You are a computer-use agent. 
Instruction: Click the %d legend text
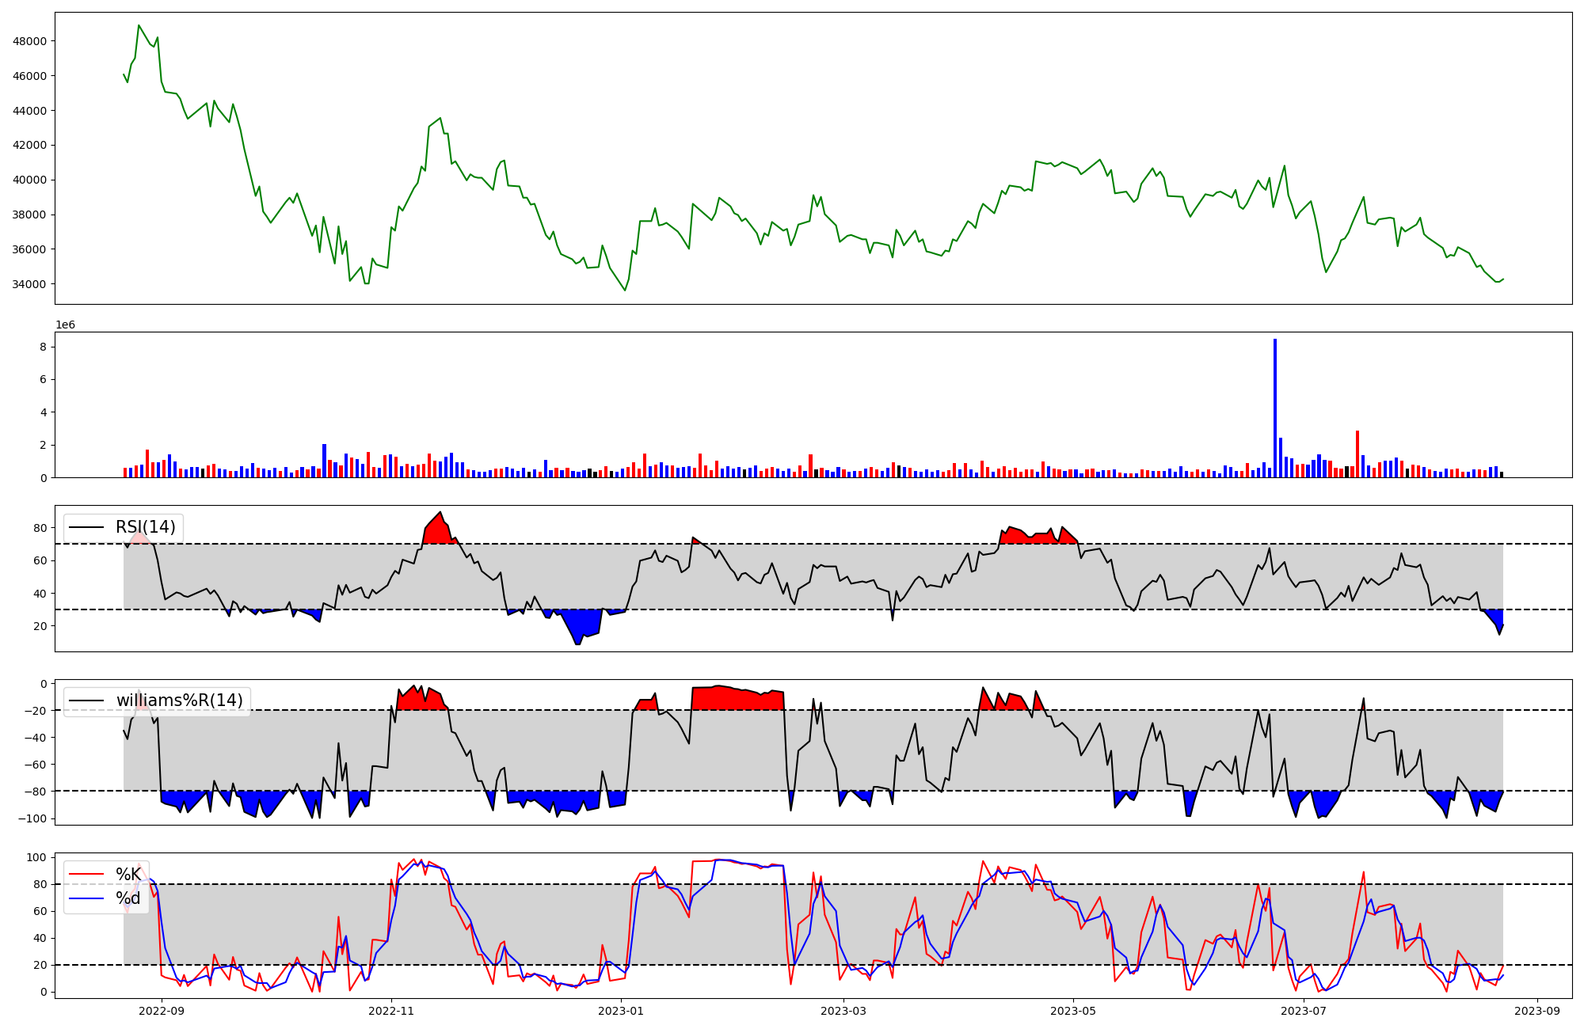[128, 898]
